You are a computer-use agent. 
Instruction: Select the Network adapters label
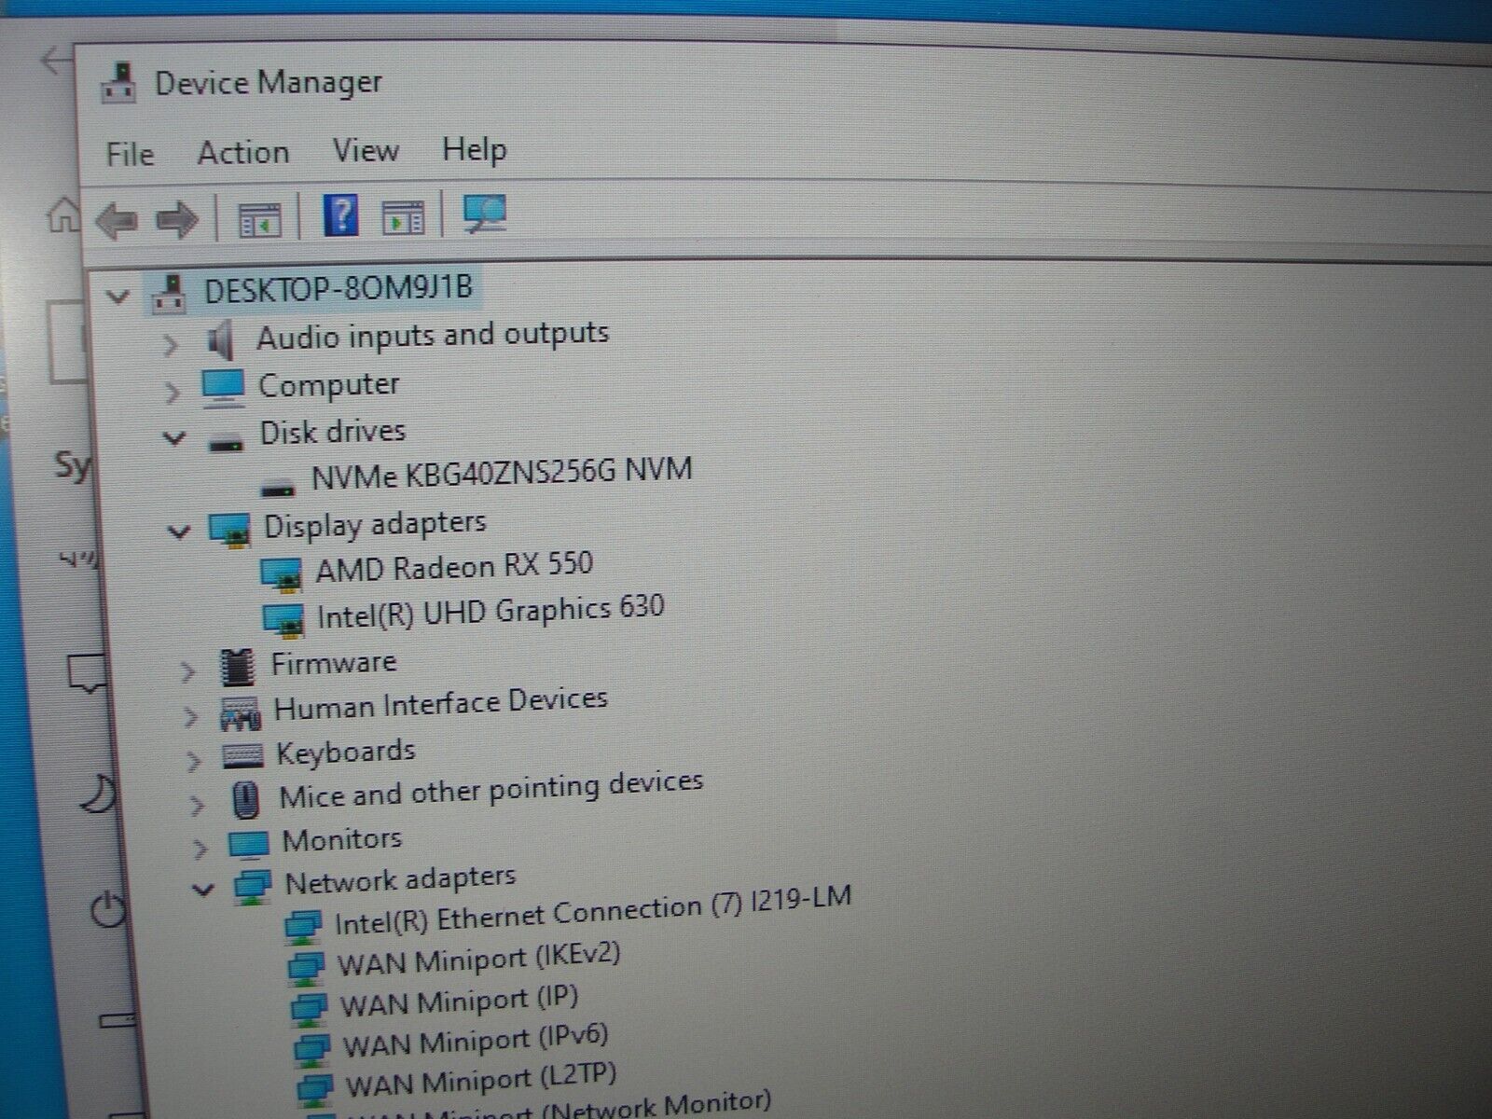click(400, 880)
